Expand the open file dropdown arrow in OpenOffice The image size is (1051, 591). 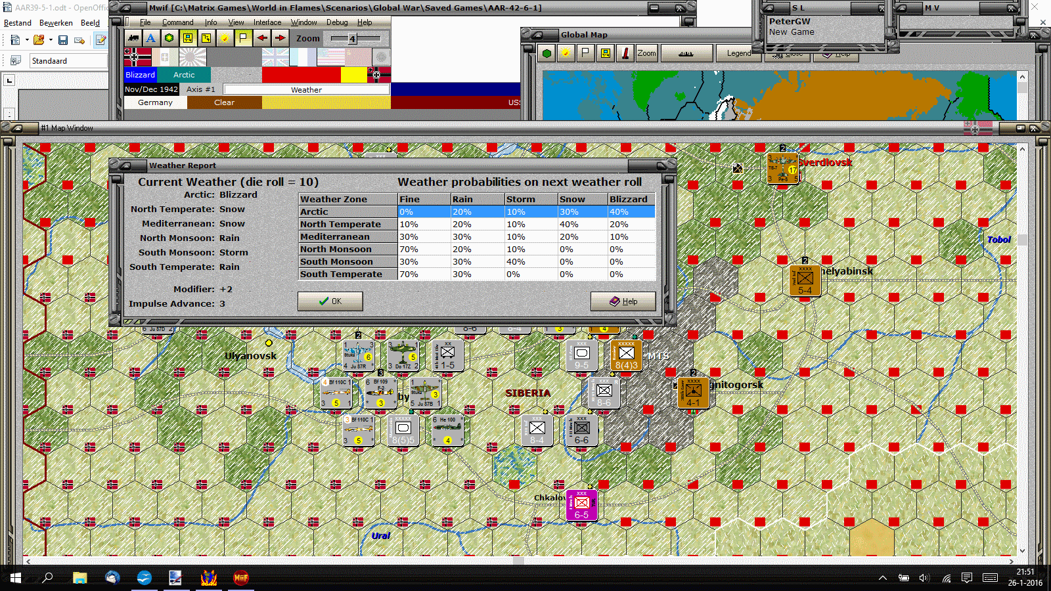(51, 40)
